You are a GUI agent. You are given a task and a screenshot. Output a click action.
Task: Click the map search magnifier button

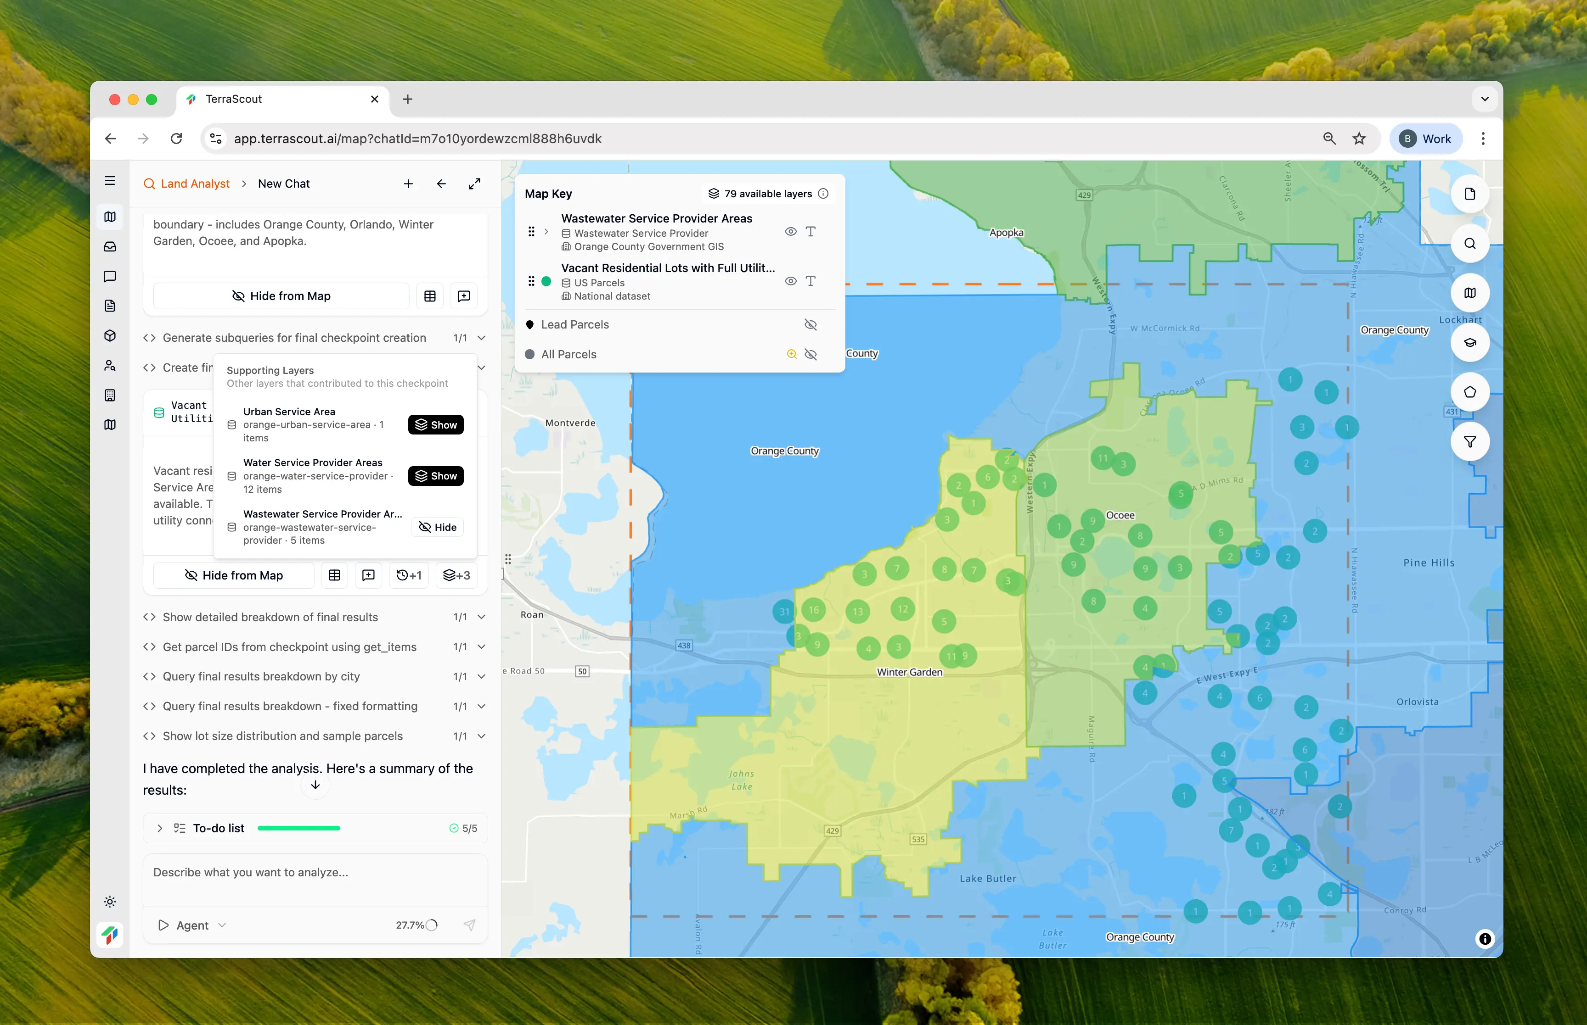tap(1469, 244)
